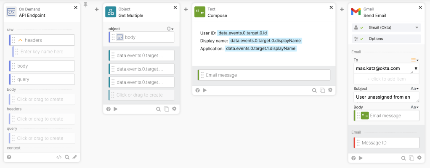Image resolution: width=430 pixels, height=168 pixels.
Task: Add a card between Compose and Send Email
Action: pos(342,9)
